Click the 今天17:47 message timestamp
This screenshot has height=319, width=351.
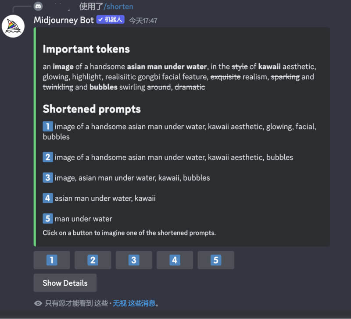pyautogui.click(x=143, y=21)
